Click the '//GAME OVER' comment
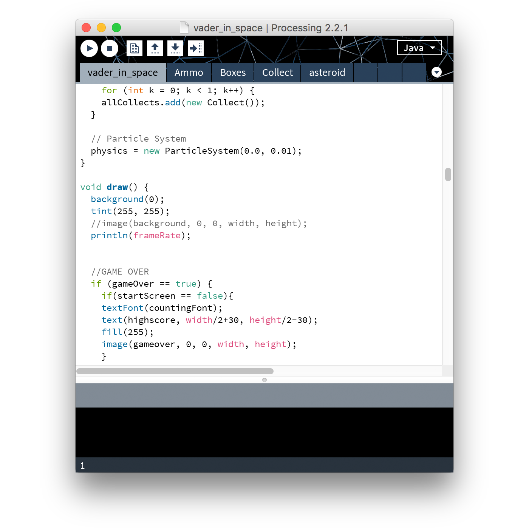The image size is (529, 528). [120, 272]
